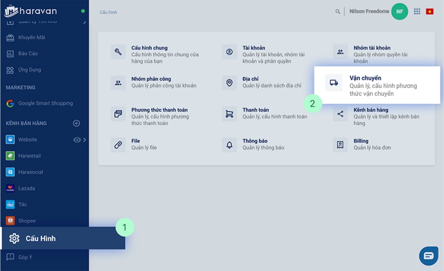The height and width of the screenshot is (271, 444).
Task: Click the KÊNH BÁN HÀNG section heading
Action: 27,123
